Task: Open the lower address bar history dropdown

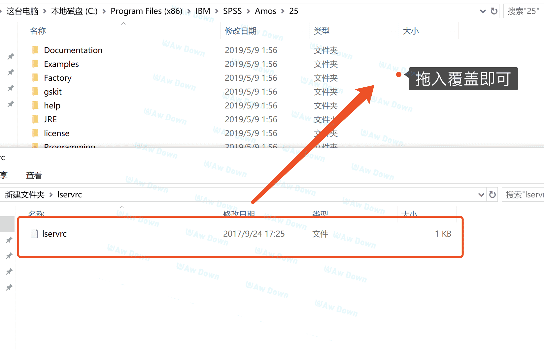Action: [x=481, y=195]
